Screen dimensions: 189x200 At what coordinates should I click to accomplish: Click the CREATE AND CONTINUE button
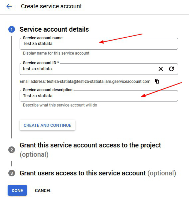(x=48, y=125)
